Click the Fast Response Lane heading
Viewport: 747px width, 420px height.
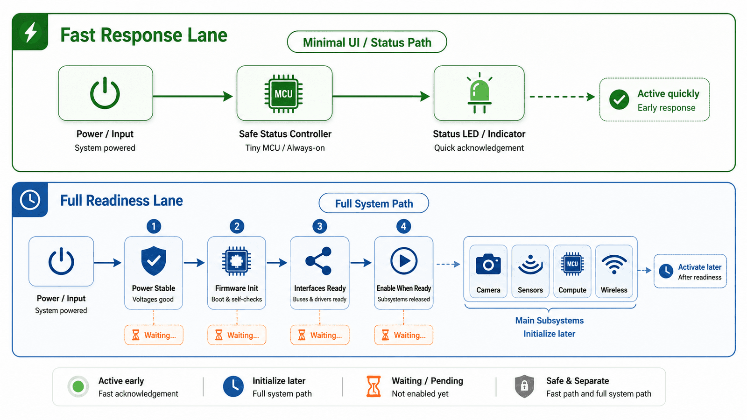(144, 35)
